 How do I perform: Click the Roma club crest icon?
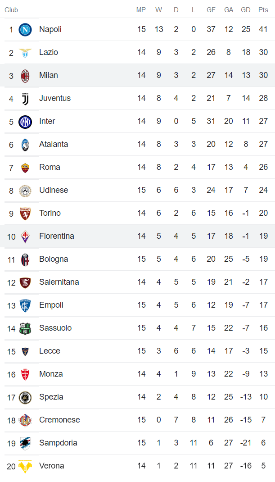pos(25,168)
